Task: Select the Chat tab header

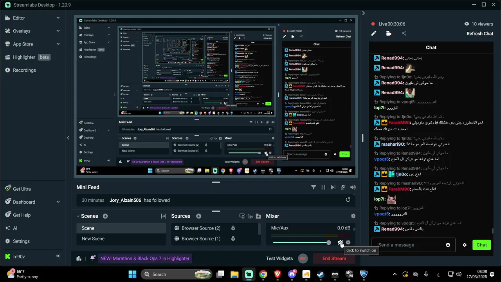Action: (x=431, y=47)
